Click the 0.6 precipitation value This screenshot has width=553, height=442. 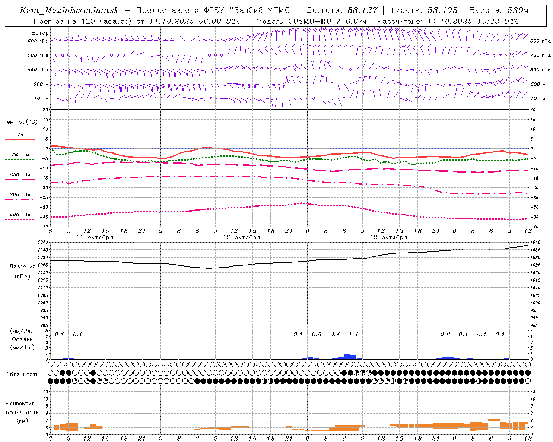[x=445, y=334]
